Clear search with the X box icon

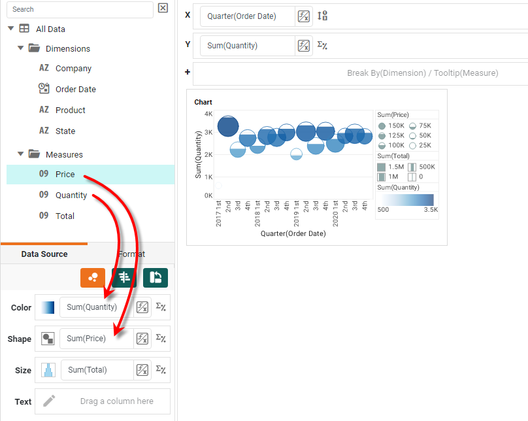[x=163, y=8]
